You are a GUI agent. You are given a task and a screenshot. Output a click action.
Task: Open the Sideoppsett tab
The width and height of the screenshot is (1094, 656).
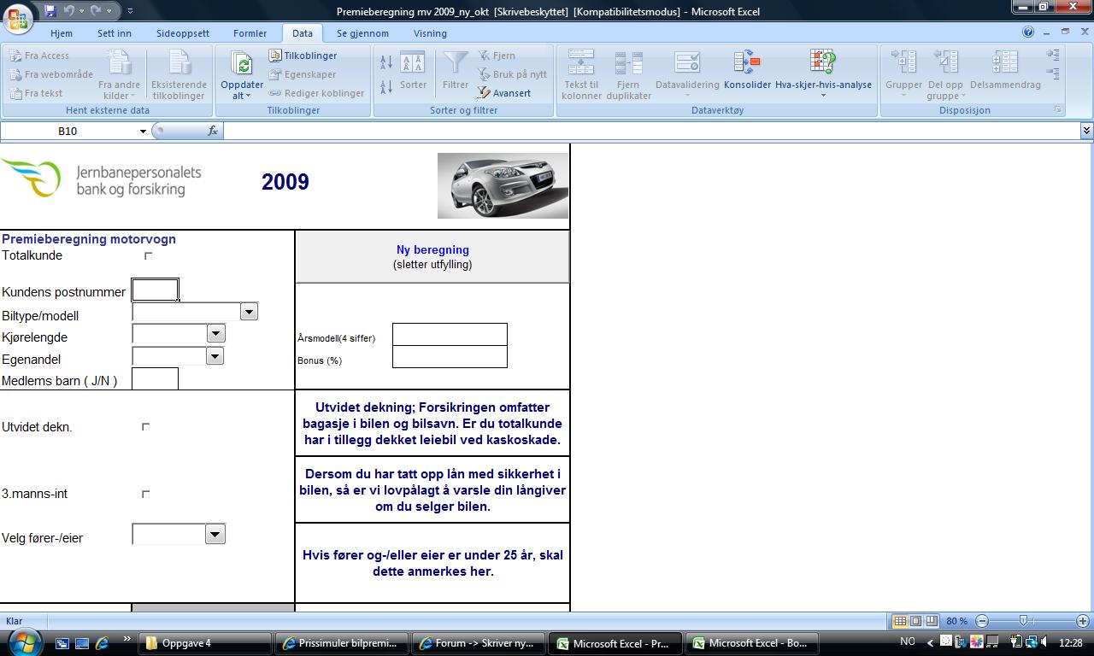click(x=183, y=33)
